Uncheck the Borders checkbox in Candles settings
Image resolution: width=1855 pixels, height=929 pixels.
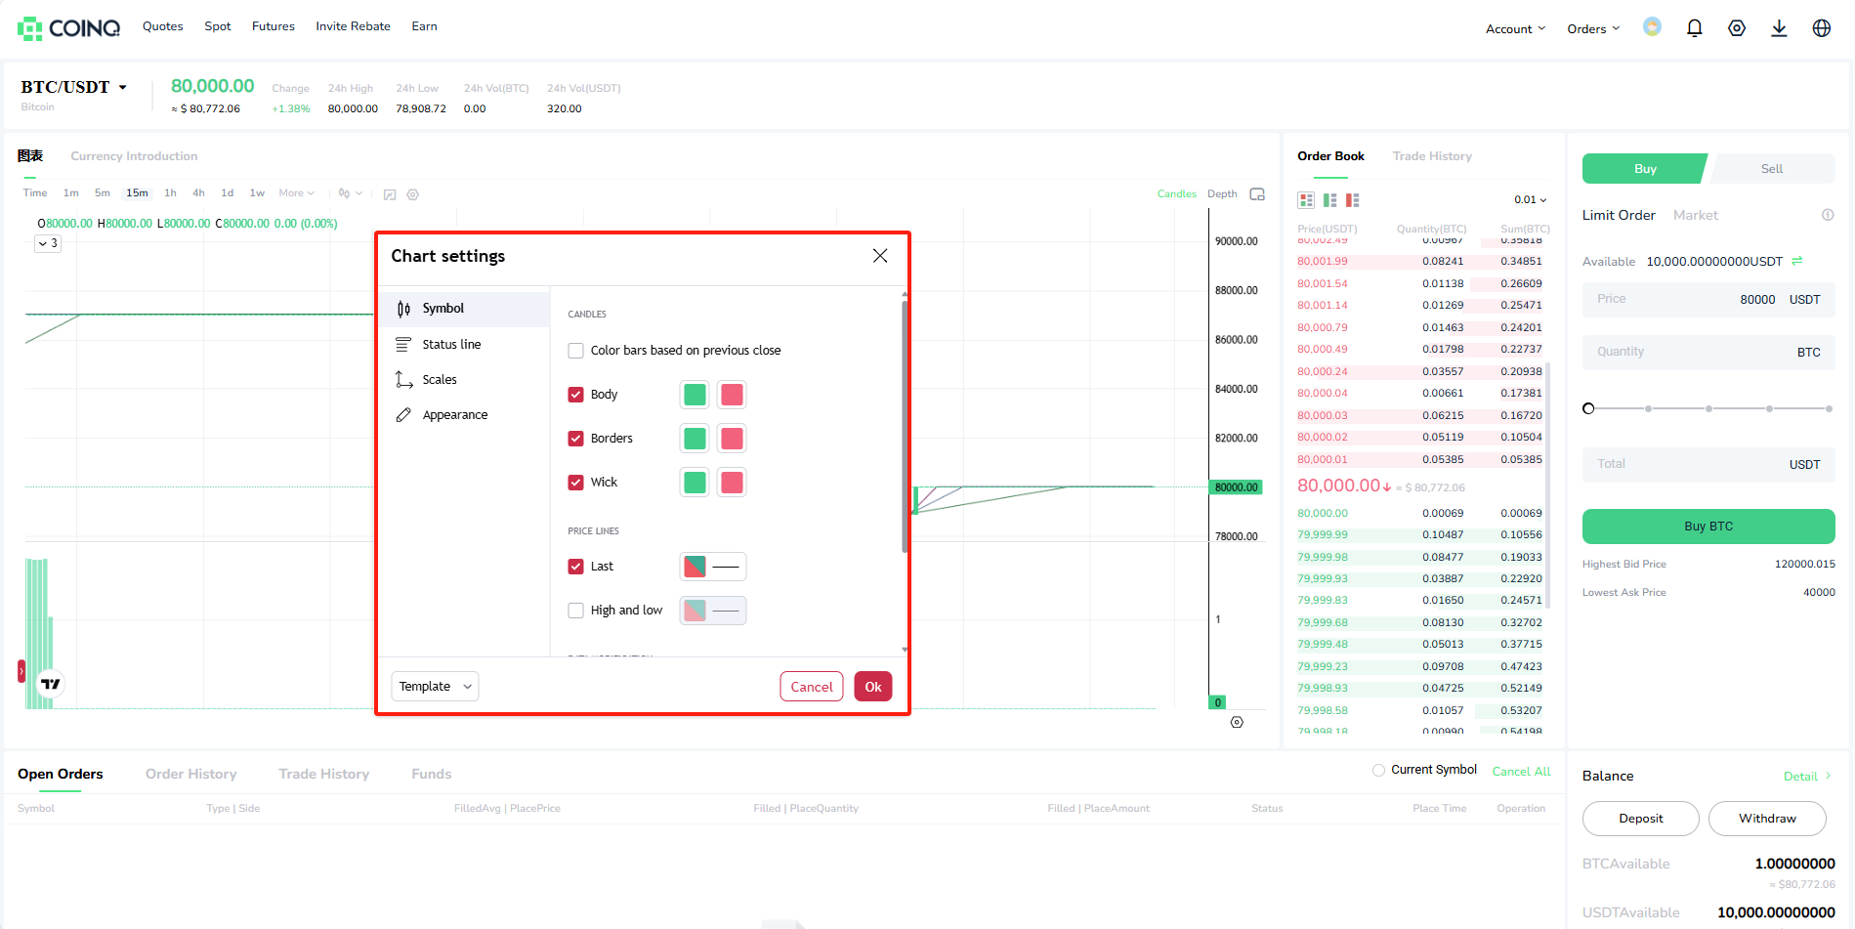pos(576,438)
